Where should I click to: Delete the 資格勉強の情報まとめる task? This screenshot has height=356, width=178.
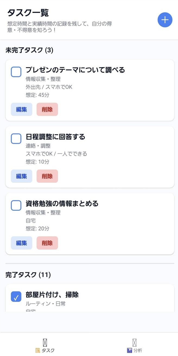pyautogui.click(x=47, y=243)
